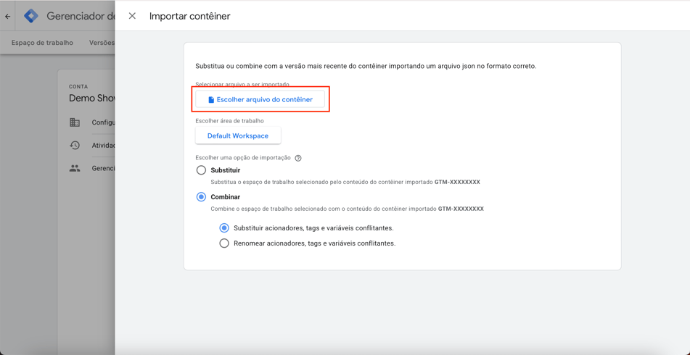690x355 pixels.
Task: Select the Substituir import option
Action: 201,170
